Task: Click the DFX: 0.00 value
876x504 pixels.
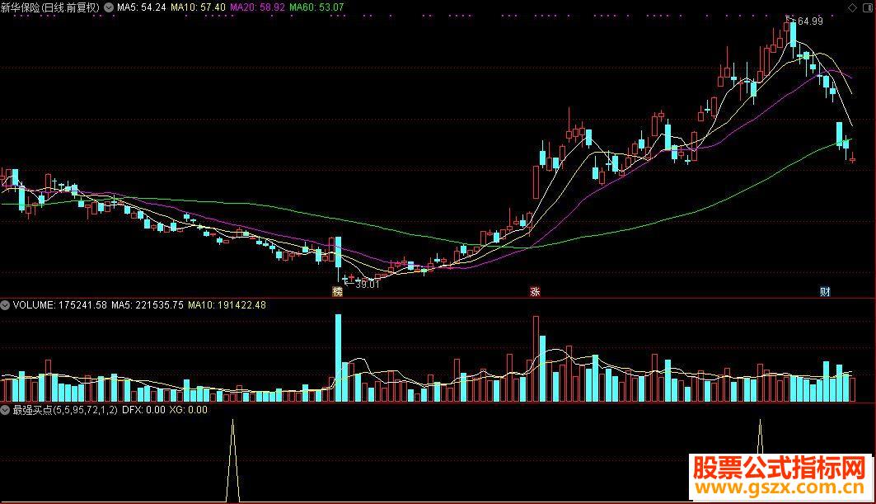Action: (143, 410)
